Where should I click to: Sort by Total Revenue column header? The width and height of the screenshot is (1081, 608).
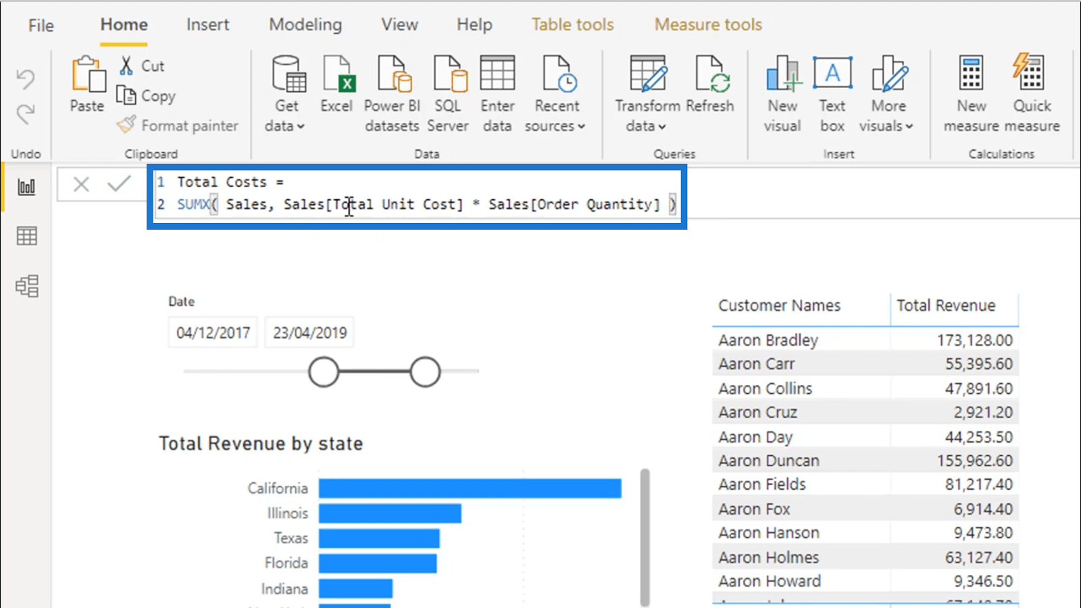[x=946, y=305]
